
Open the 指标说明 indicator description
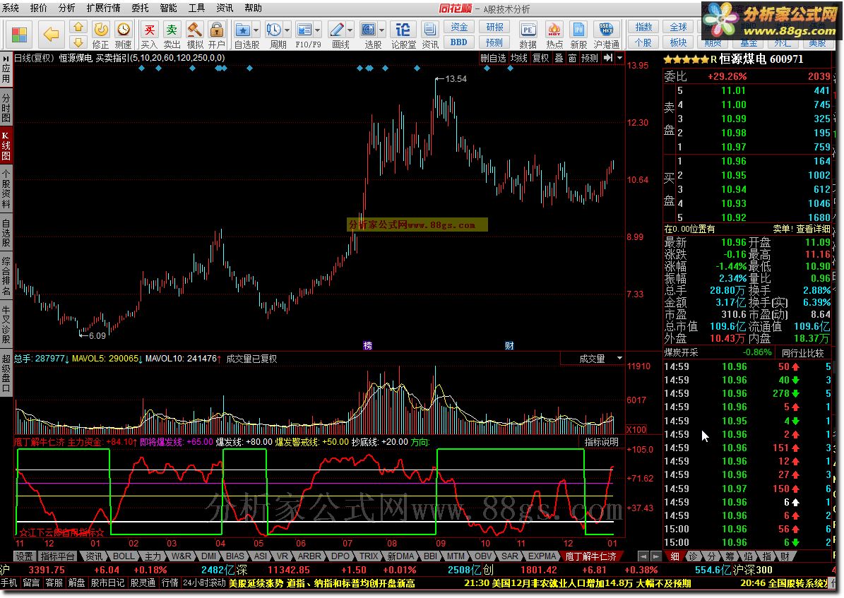point(601,442)
